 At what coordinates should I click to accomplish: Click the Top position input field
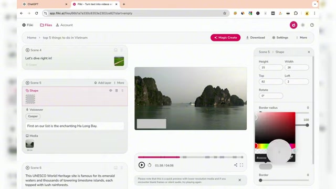pos(271,81)
